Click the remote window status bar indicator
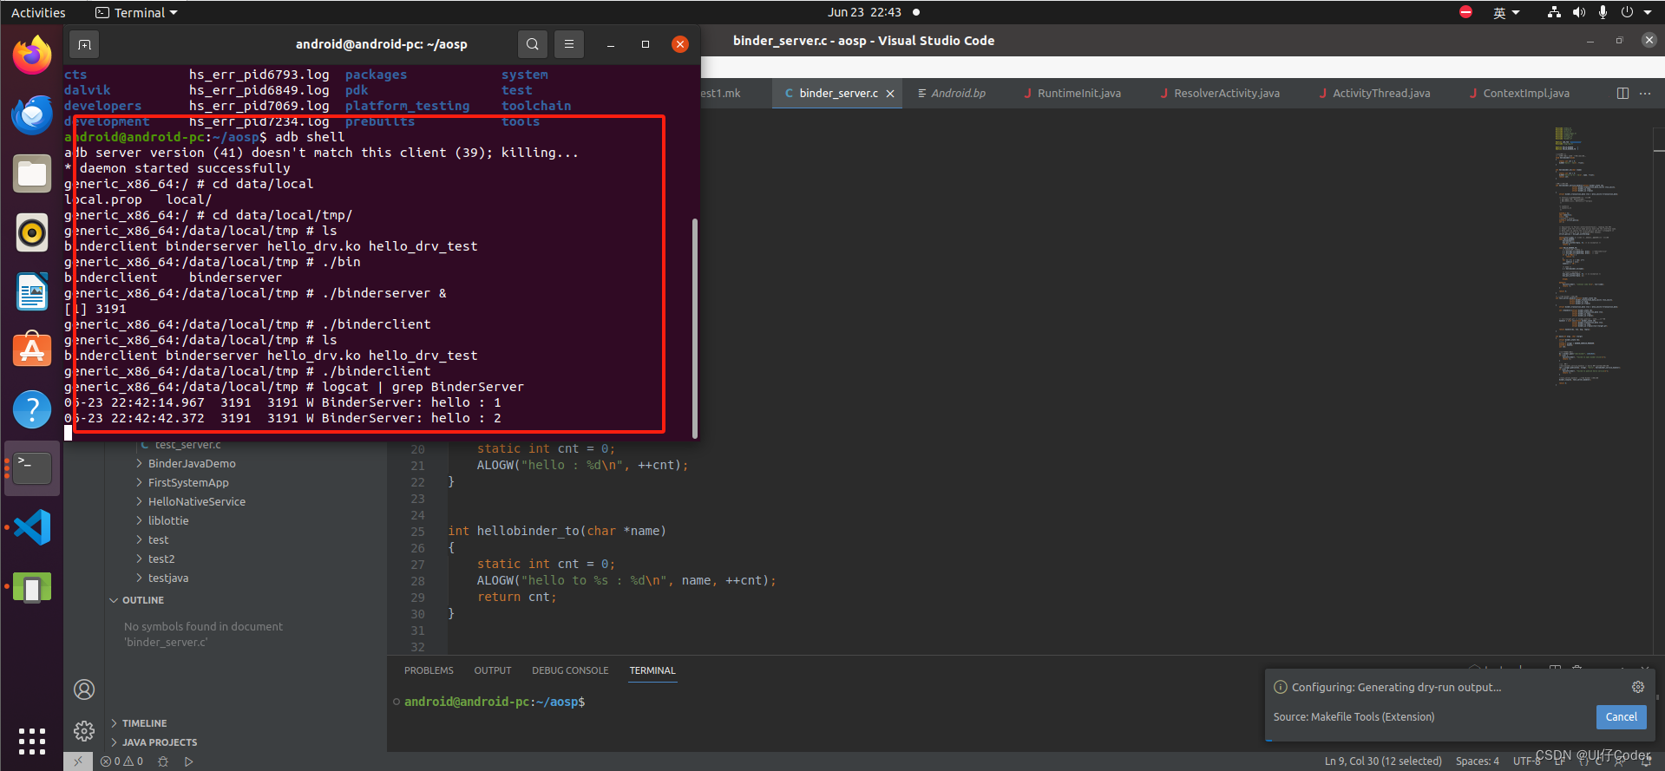The width and height of the screenshot is (1665, 771). [77, 761]
